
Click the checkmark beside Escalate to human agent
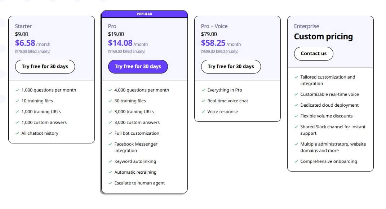coord(110,183)
